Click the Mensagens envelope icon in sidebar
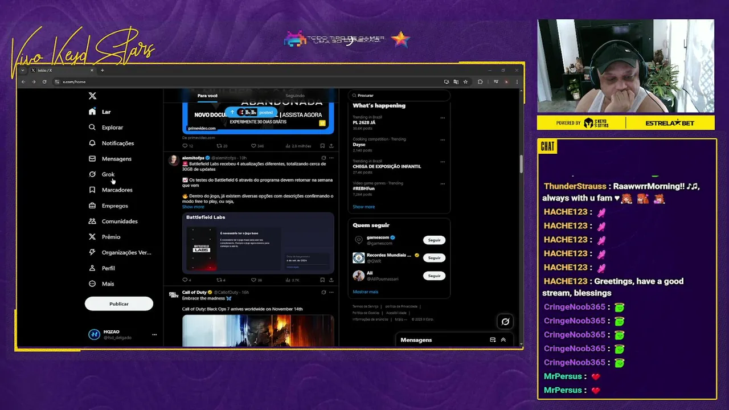The height and width of the screenshot is (410, 729). tap(92, 158)
